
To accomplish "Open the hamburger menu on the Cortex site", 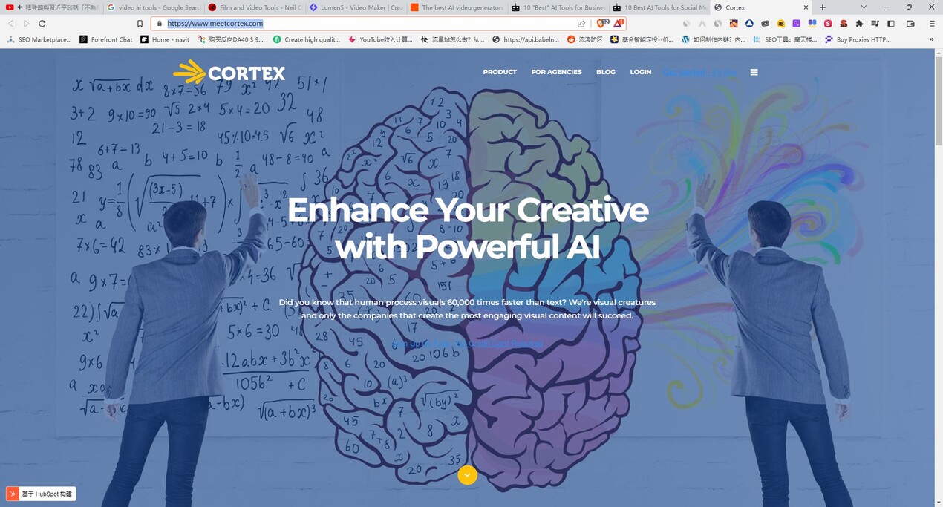I will click(754, 73).
